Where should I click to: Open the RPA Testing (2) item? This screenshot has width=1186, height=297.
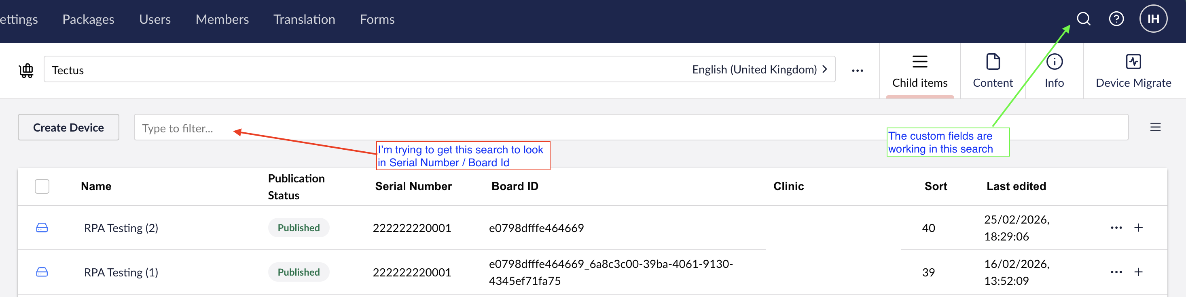click(x=121, y=228)
